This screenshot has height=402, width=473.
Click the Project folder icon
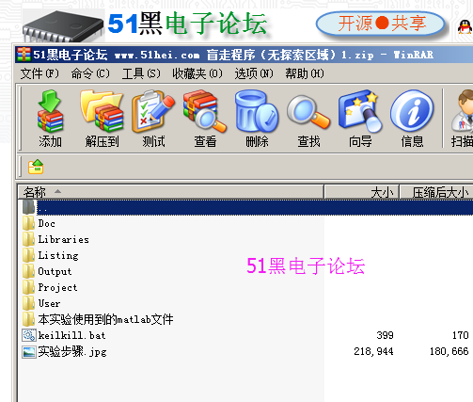(28, 287)
